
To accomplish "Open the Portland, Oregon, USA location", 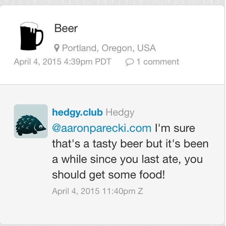I will click(109, 48).
